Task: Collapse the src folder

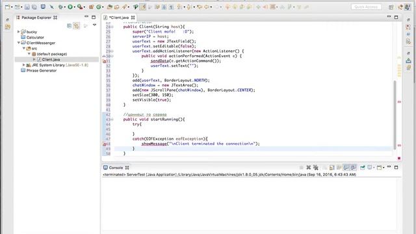Action: click(x=24, y=48)
